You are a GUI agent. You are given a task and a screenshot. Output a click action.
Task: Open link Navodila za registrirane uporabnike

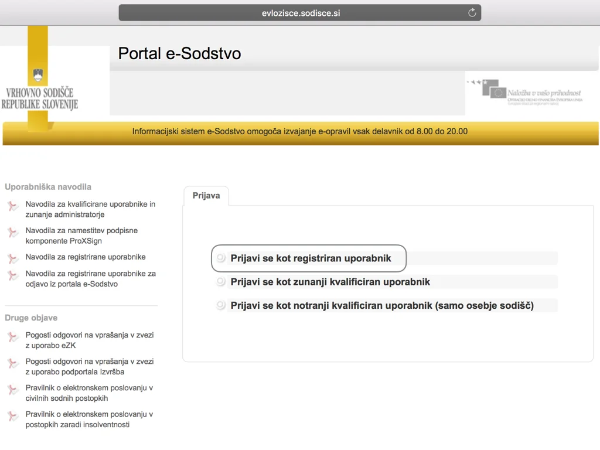[86, 257]
